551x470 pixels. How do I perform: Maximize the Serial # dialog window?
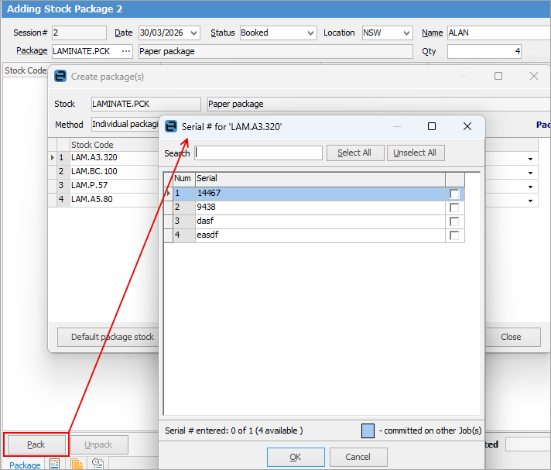tap(432, 126)
